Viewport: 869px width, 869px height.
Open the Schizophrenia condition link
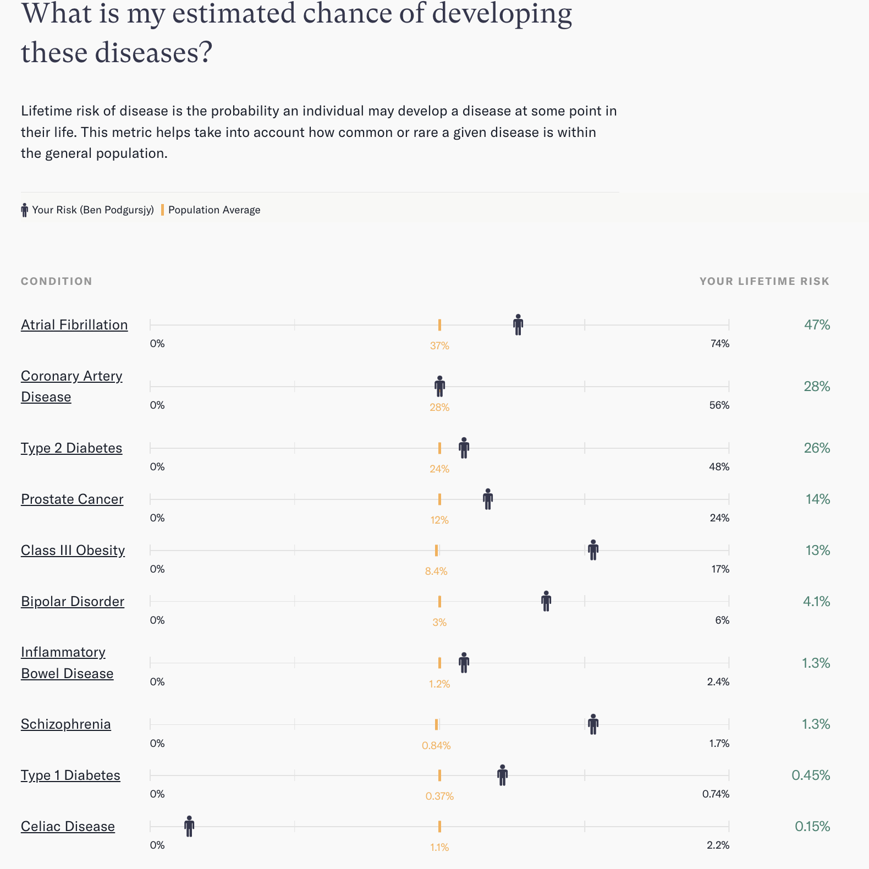tap(66, 724)
